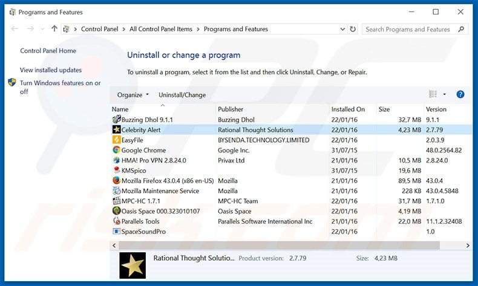This screenshot has width=478, height=286.
Task: Click BYSENDA.TECHNOLOGY.LIMITED publisher cell
Action: pyautogui.click(x=263, y=140)
